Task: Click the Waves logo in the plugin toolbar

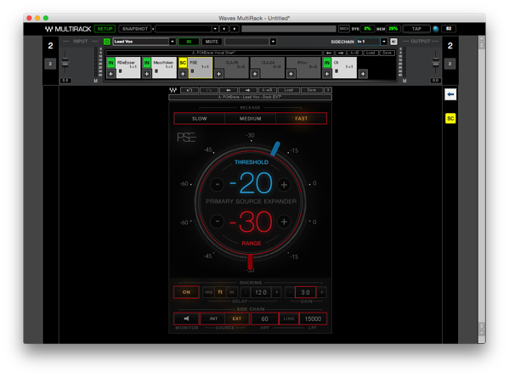Action: pyautogui.click(x=173, y=90)
